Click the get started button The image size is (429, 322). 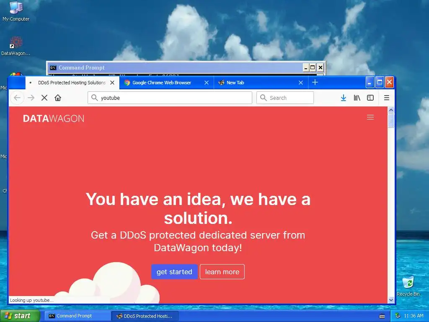click(174, 272)
